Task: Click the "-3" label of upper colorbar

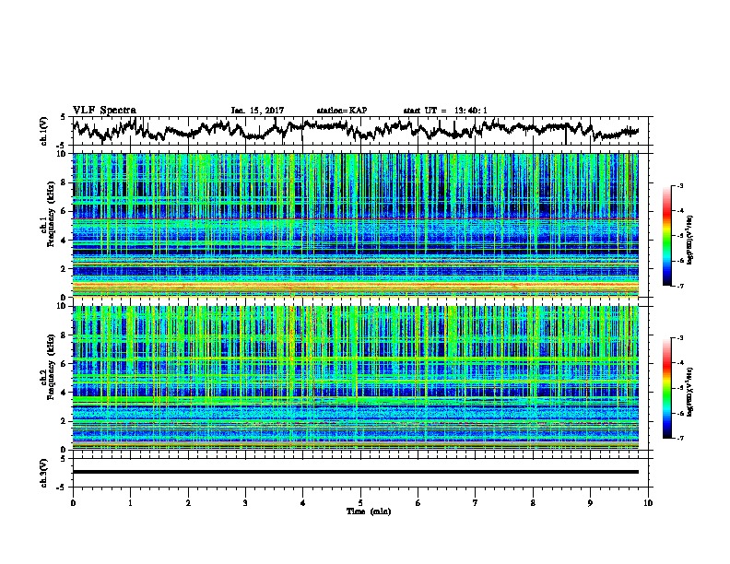Action: coord(680,186)
